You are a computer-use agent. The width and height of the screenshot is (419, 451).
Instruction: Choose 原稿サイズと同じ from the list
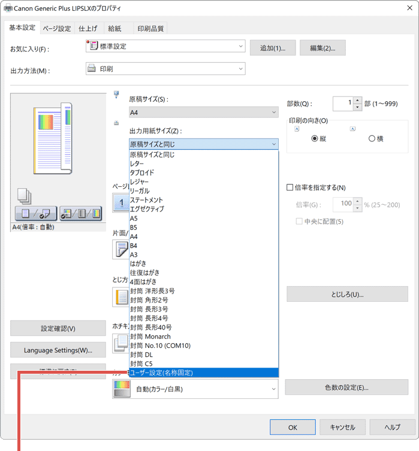[x=204, y=155]
